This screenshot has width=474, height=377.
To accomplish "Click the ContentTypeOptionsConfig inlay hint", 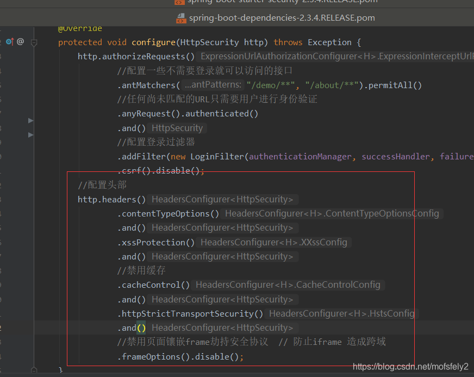I will tap(332, 214).
